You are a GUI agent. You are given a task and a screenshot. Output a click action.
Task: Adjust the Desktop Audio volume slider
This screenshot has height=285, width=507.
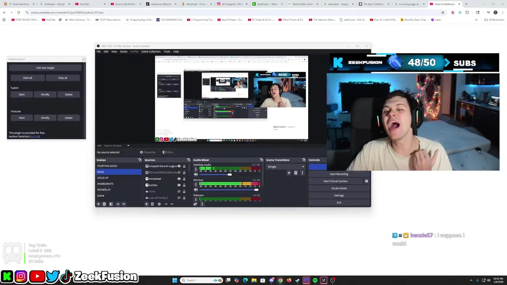coord(229,175)
